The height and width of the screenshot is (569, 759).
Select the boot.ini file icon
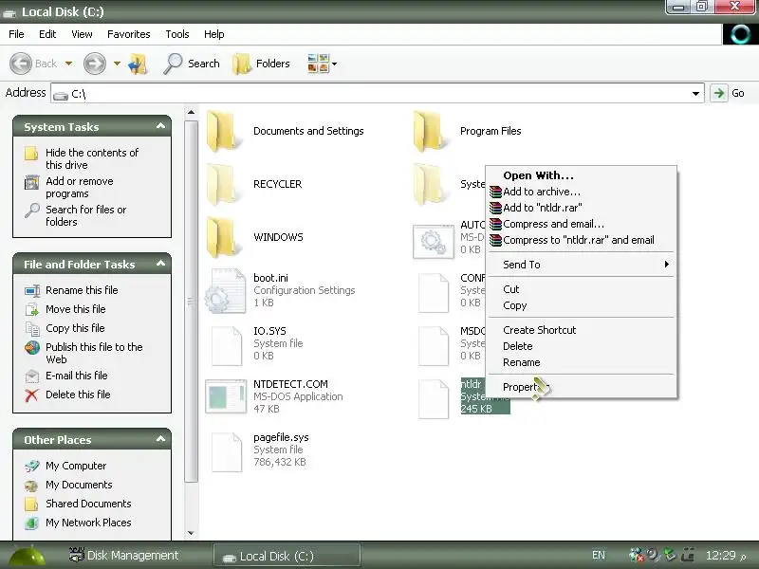[x=226, y=291]
